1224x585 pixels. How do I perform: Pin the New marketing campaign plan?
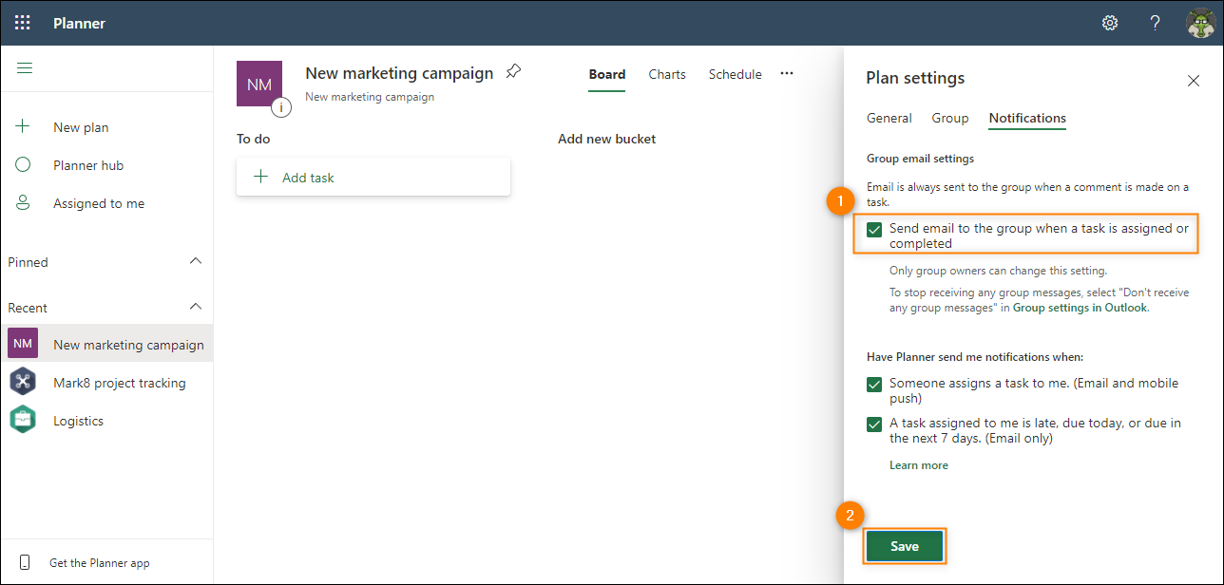click(513, 72)
